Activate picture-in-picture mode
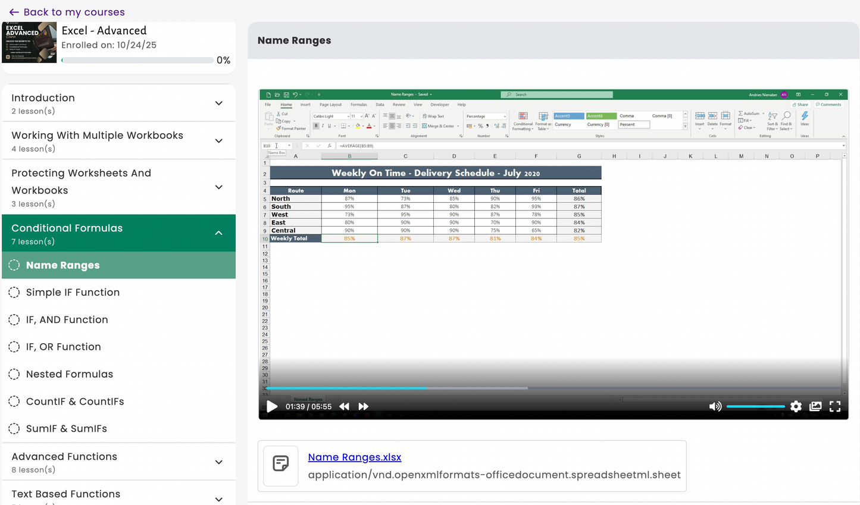This screenshot has height=505, width=860. pos(815,406)
